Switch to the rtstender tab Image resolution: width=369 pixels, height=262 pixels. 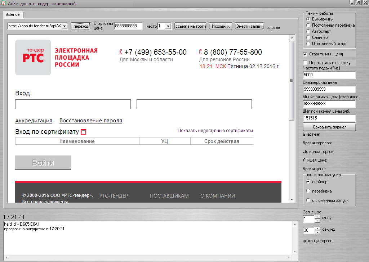[x=13, y=14]
